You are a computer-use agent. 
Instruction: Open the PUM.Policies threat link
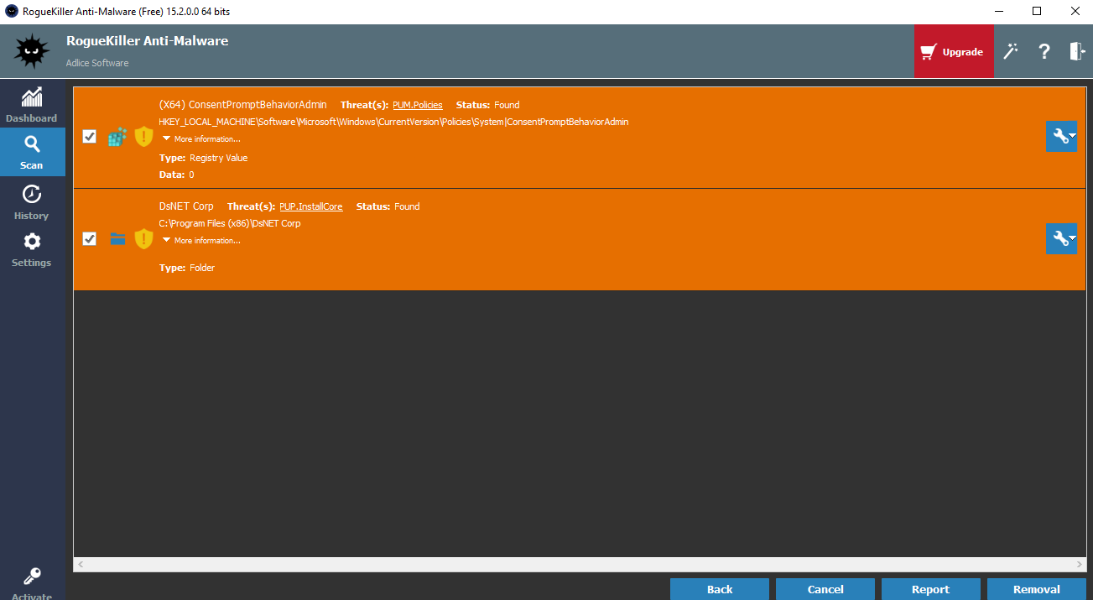click(x=418, y=105)
